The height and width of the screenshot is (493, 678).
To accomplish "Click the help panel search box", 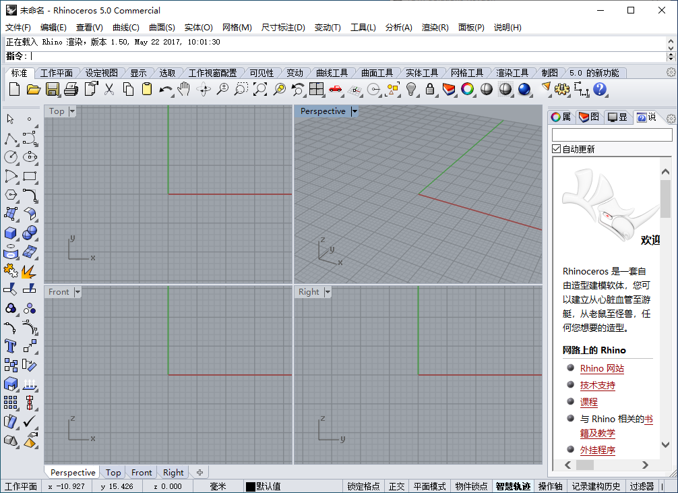I will (x=612, y=135).
